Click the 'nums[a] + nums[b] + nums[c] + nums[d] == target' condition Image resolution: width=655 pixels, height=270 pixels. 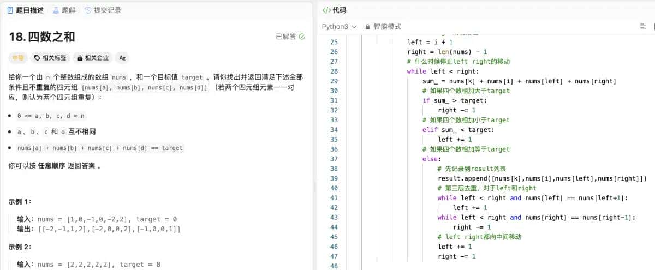pos(100,148)
